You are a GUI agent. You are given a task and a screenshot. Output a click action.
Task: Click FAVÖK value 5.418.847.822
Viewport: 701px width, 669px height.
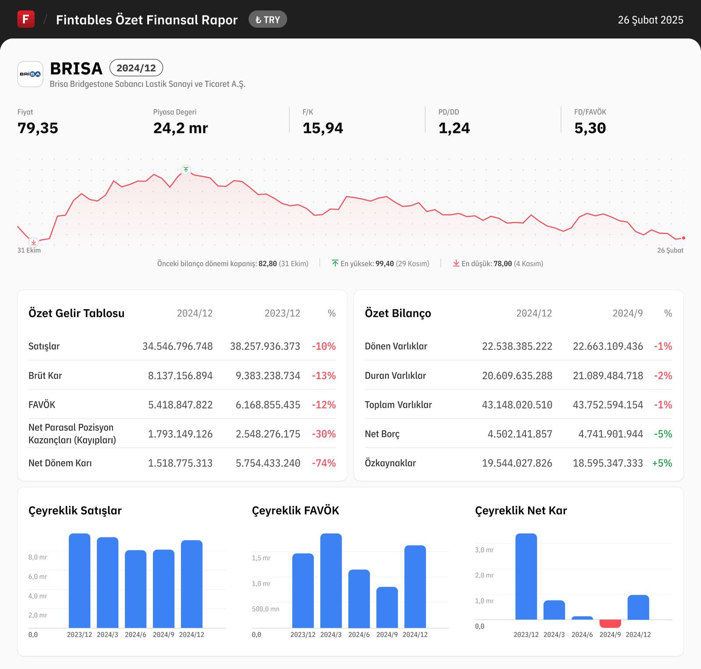[180, 405]
